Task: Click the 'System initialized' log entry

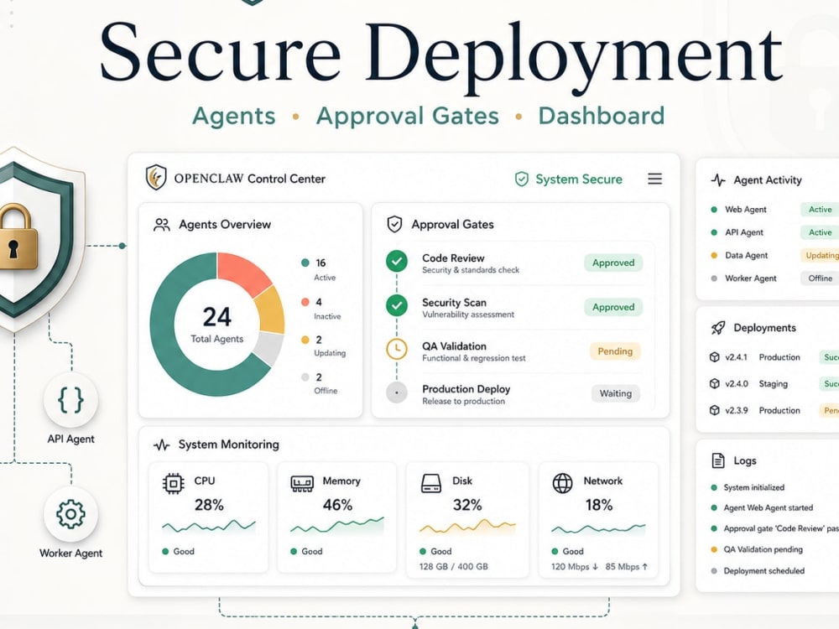Action: point(754,487)
